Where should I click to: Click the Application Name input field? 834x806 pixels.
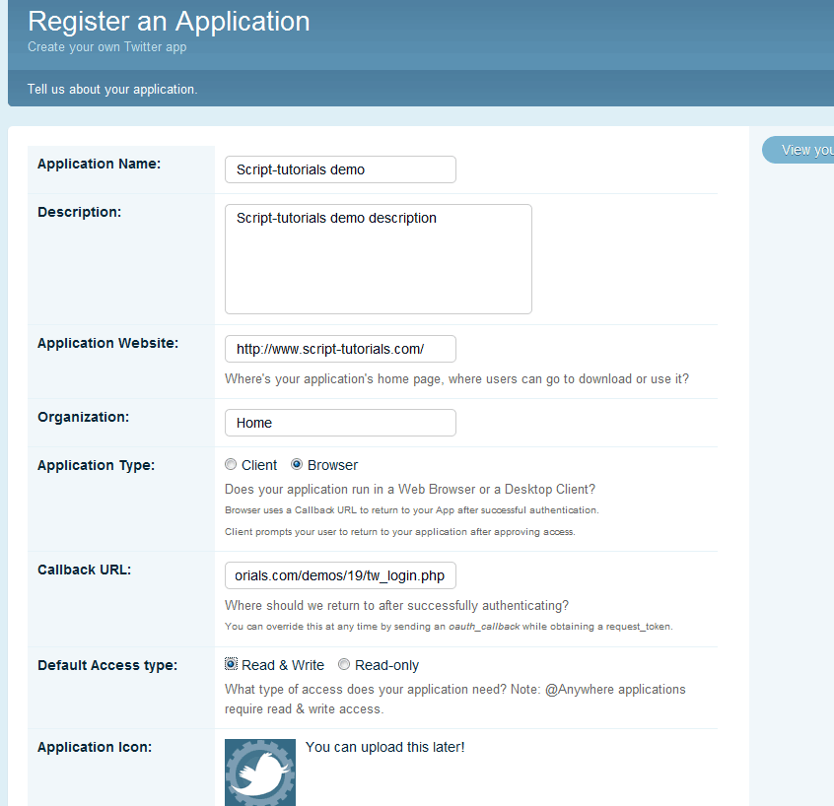pyautogui.click(x=340, y=169)
